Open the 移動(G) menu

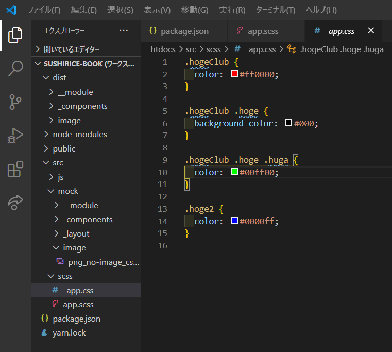click(195, 10)
